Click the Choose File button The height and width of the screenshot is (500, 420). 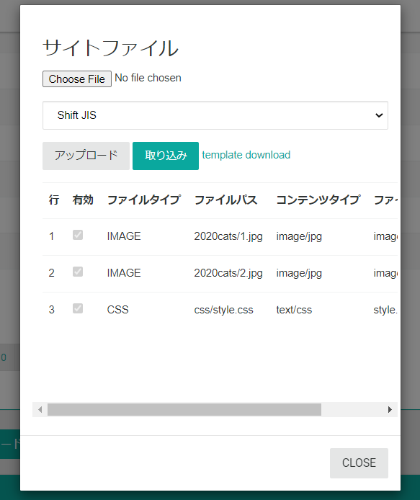tap(77, 79)
